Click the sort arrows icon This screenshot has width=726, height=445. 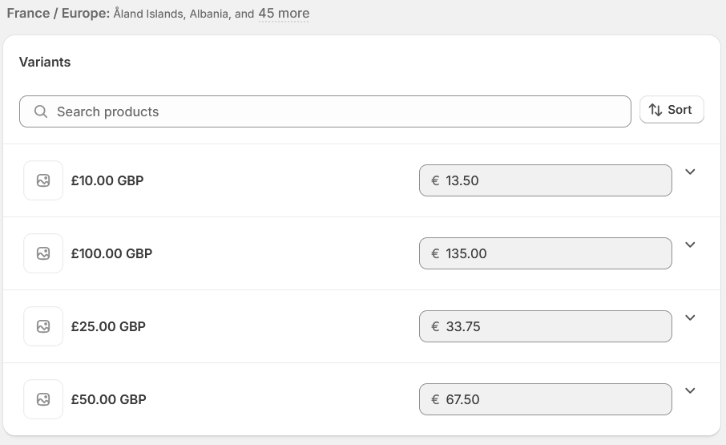point(655,110)
